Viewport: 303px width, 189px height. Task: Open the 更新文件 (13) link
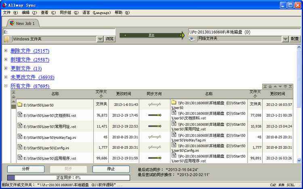(26, 68)
